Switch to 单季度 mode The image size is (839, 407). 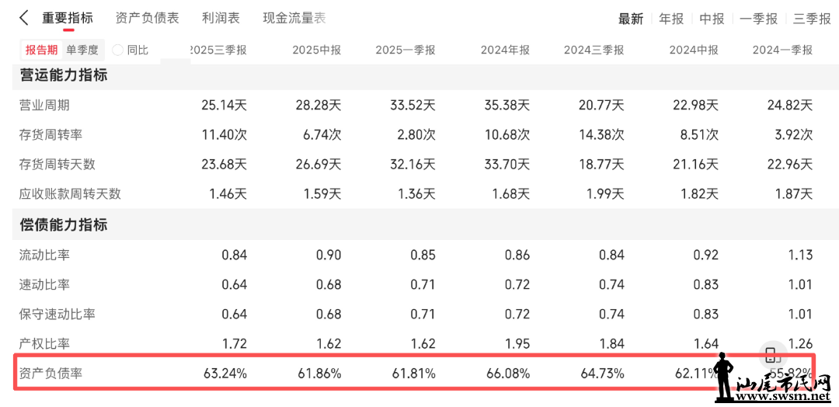pyautogui.click(x=82, y=50)
